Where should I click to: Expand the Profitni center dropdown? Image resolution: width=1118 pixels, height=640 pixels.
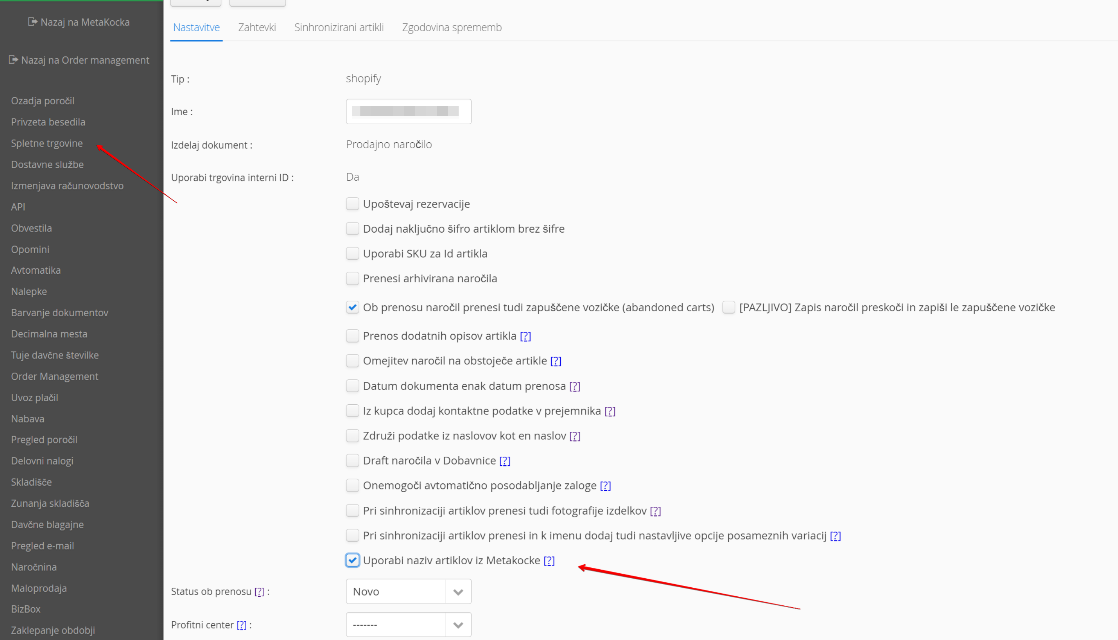(x=409, y=625)
